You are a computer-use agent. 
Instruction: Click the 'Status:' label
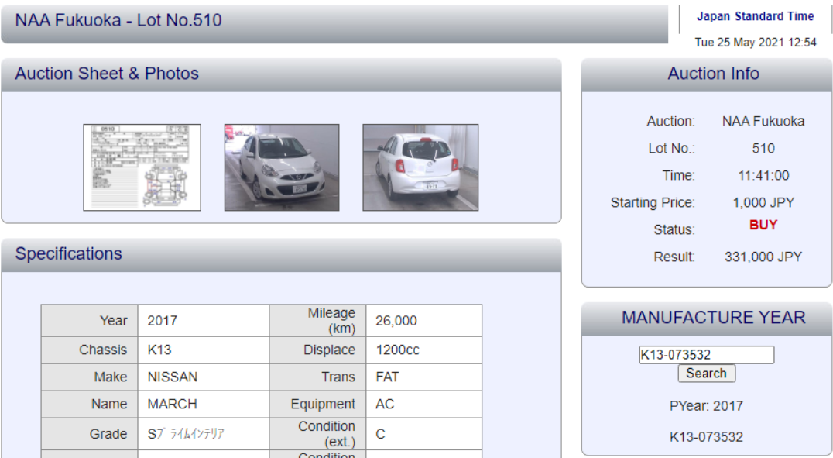tap(674, 230)
